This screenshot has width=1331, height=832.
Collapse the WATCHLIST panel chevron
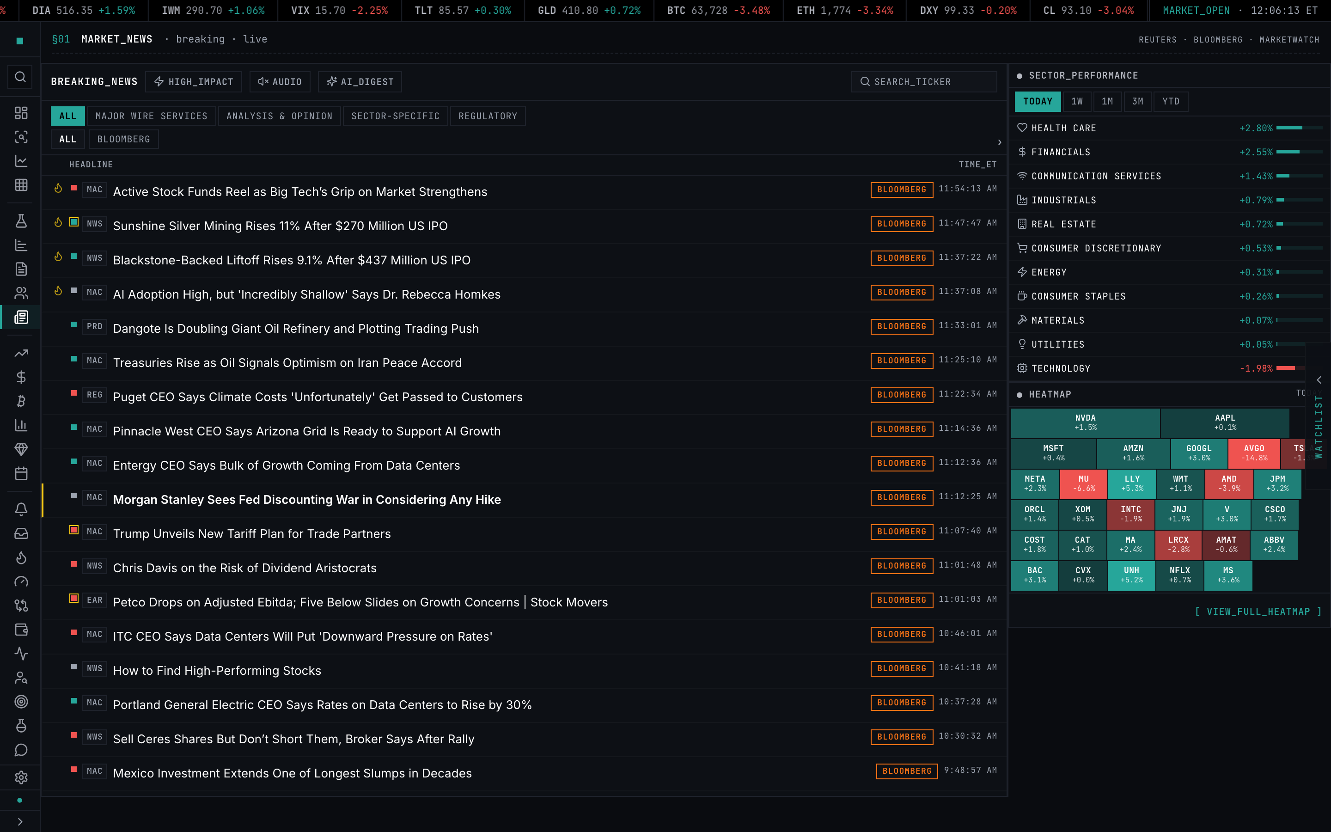[1319, 379]
